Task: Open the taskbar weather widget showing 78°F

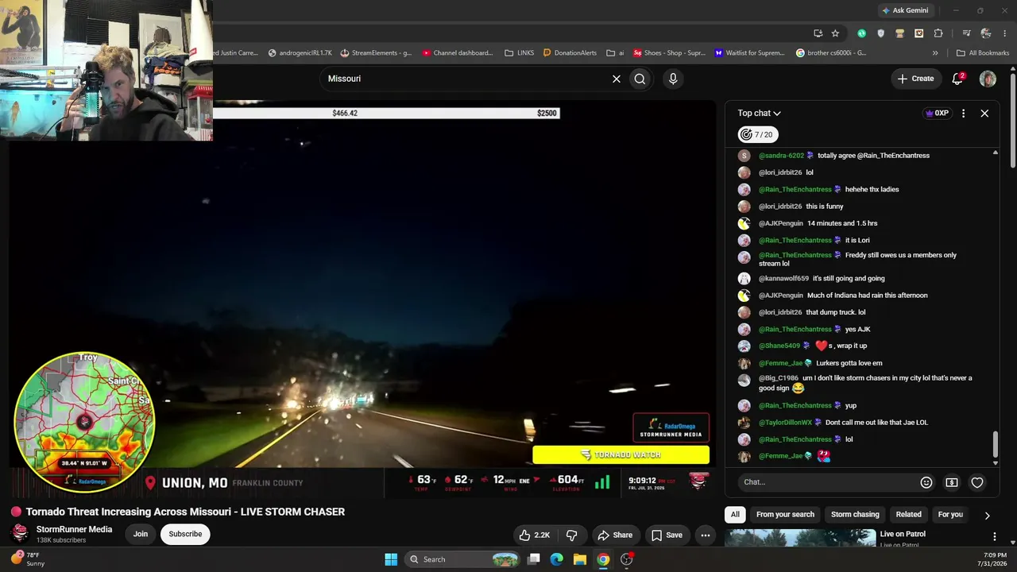Action: pos(27,559)
